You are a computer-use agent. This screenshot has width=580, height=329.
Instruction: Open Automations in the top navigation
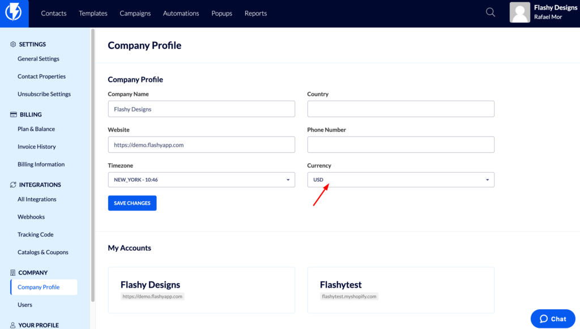181,14
